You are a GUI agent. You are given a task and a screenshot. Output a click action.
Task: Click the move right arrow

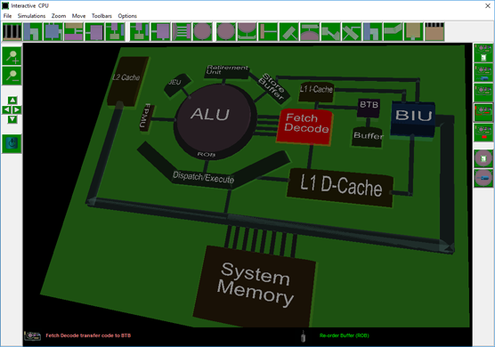[x=18, y=109]
